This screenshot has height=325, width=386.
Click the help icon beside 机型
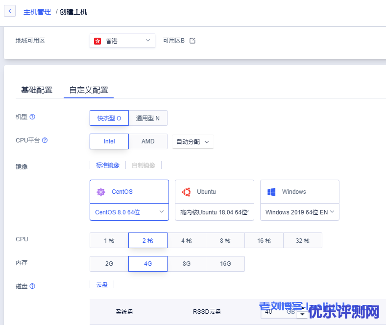[x=32, y=117]
